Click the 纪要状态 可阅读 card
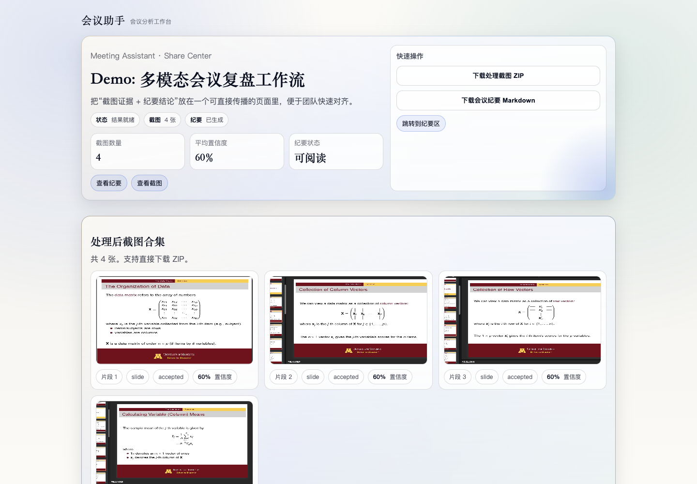The image size is (697, 484). point(336,151)
